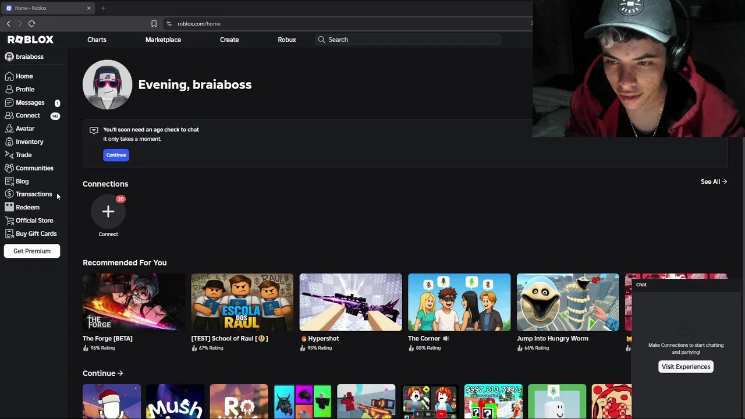This screenshot has width=745, height=419.
Task: Click the browser reload button
Action: pos(31,23)
